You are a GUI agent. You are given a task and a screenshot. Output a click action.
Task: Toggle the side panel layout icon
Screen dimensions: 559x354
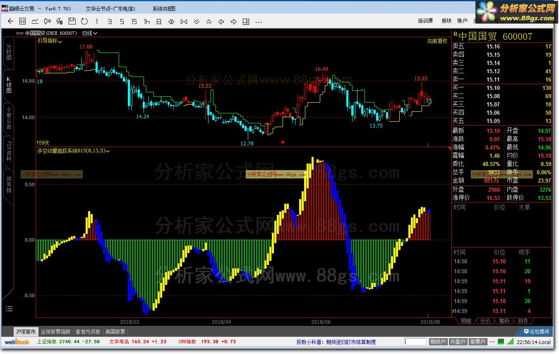pyautogui.click(x=246, y=21)
